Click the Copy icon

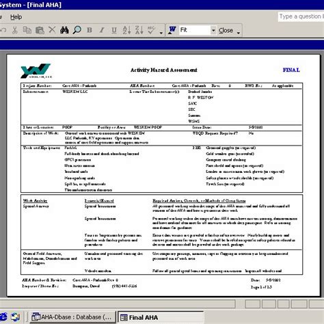click(x=27, y=30)
